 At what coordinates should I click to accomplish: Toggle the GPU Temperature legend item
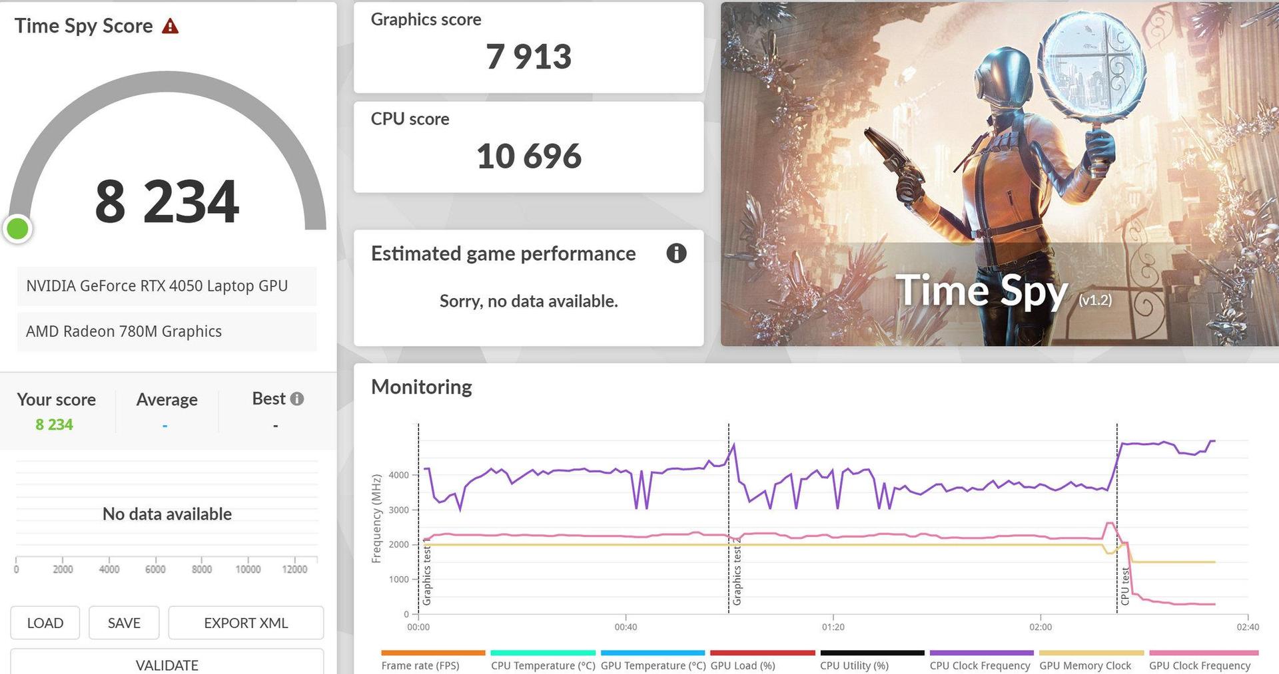pyautogui.click(x=653, y=661)
